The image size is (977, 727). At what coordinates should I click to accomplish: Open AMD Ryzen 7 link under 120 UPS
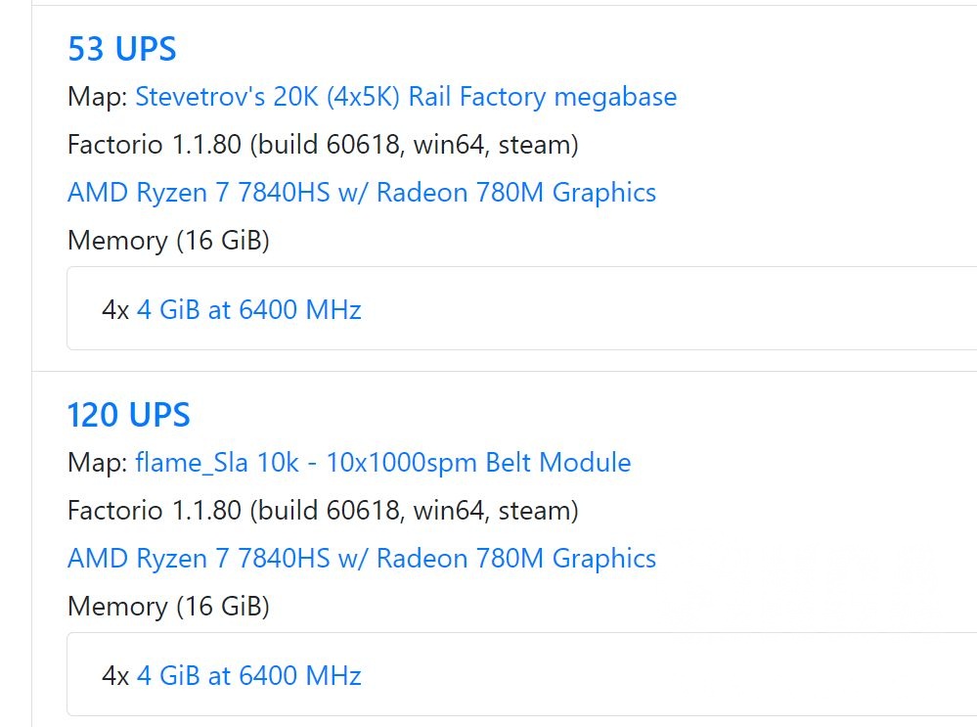(x=362, y=559)
